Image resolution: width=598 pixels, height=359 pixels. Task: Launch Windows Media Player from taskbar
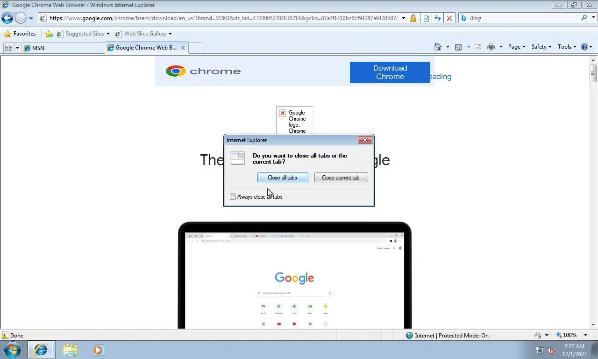point(99,350)
